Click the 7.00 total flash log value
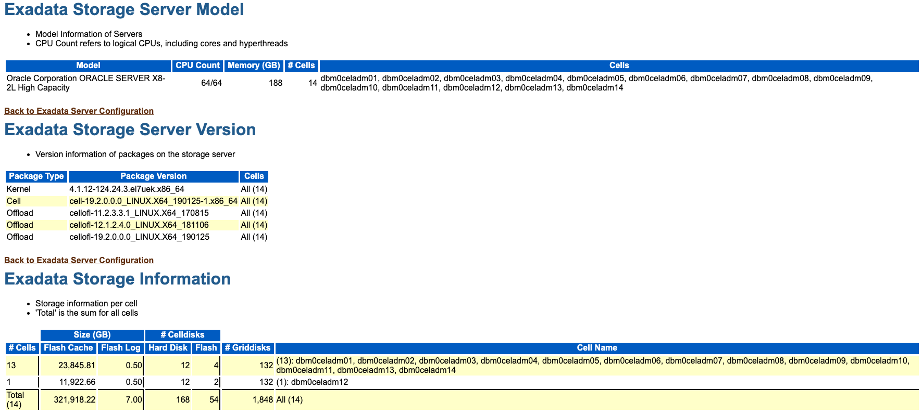 (134, 400)
